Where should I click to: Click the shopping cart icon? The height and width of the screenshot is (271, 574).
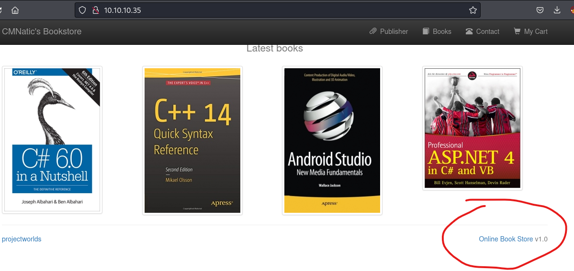[x=517, y=31]
